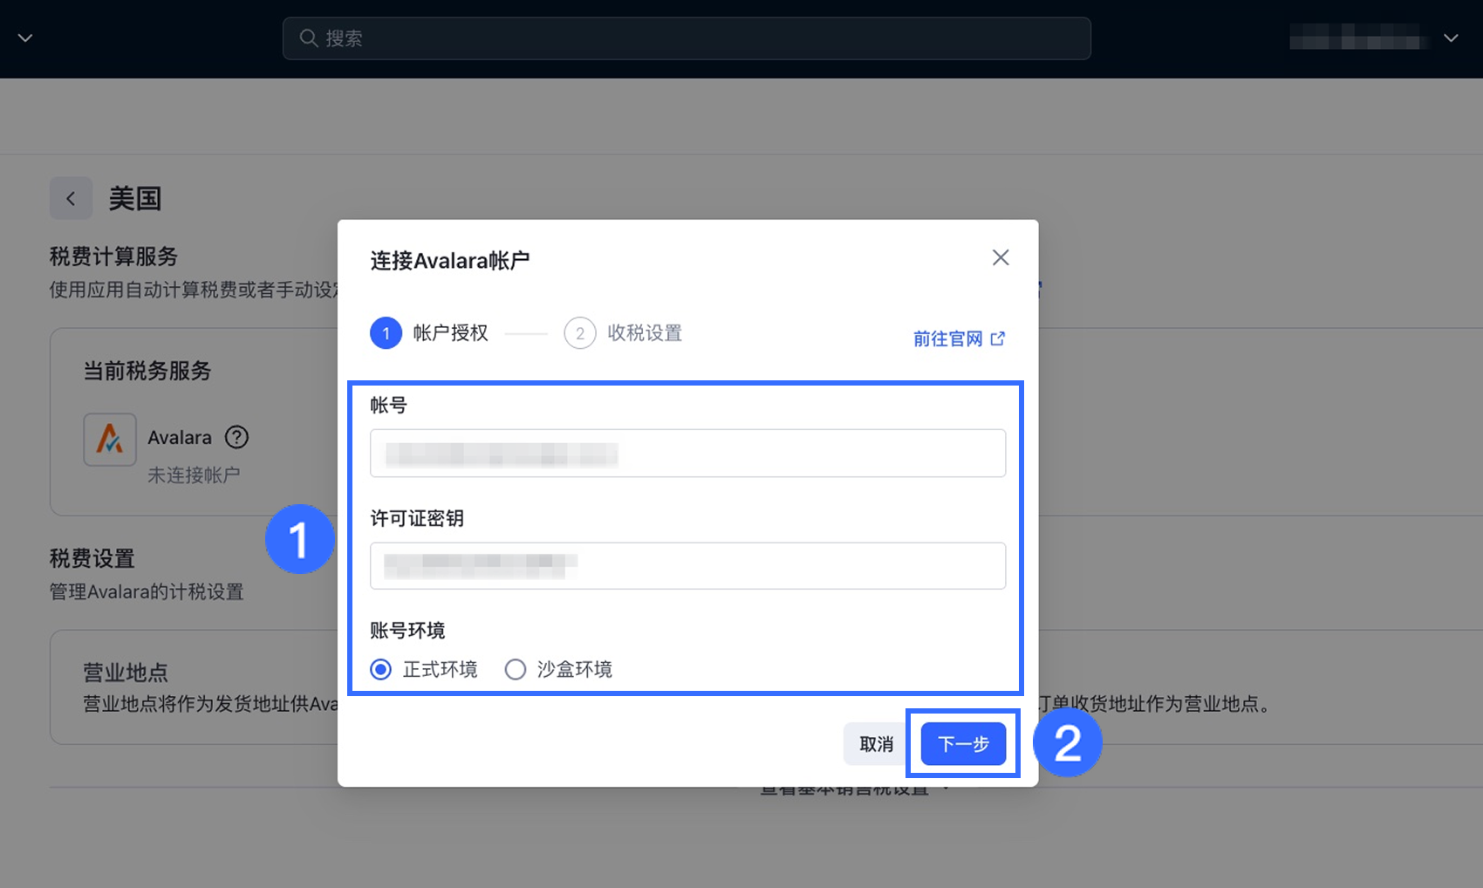Click the 取消 button
Screen dimensions: 1483x888
pos(875,744)
